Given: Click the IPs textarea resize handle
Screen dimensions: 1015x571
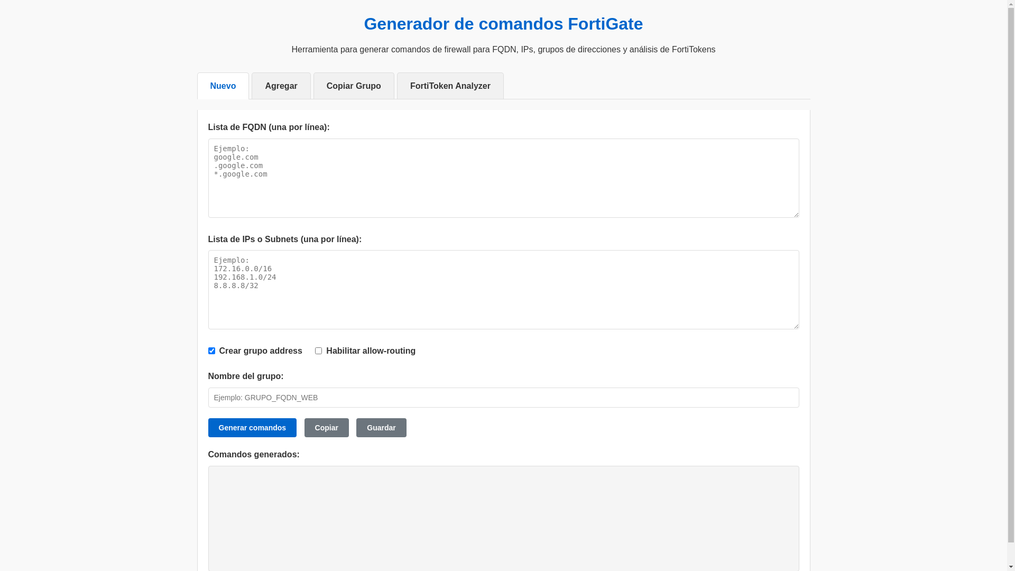Looking at the screenshot, I should click(x=795, y=325).
